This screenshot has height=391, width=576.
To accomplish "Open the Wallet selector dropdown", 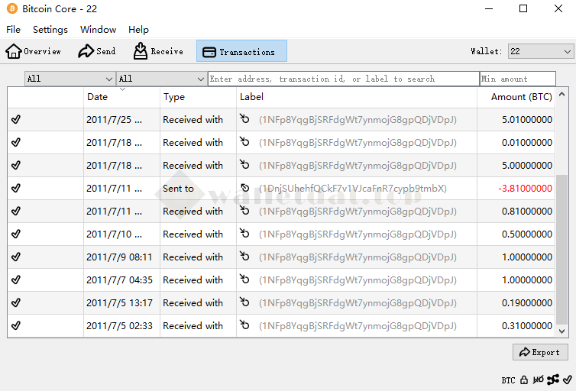I will [541, 51].
